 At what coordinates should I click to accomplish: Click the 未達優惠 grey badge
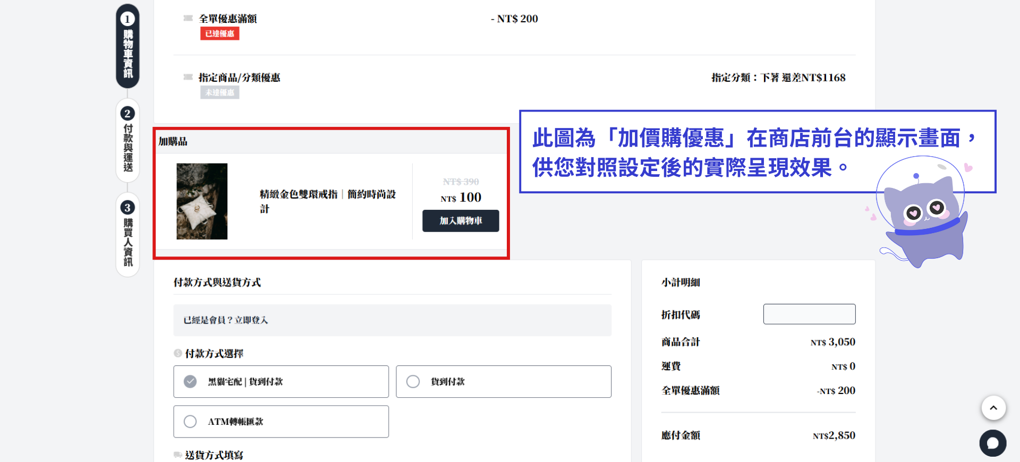[220, 92]
